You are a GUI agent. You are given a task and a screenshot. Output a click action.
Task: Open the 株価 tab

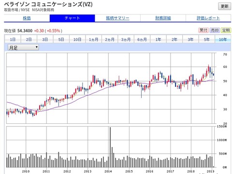[27, 18]
